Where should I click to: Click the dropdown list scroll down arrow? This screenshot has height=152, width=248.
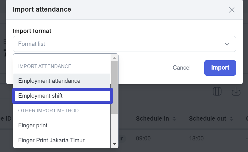[114, 144]
